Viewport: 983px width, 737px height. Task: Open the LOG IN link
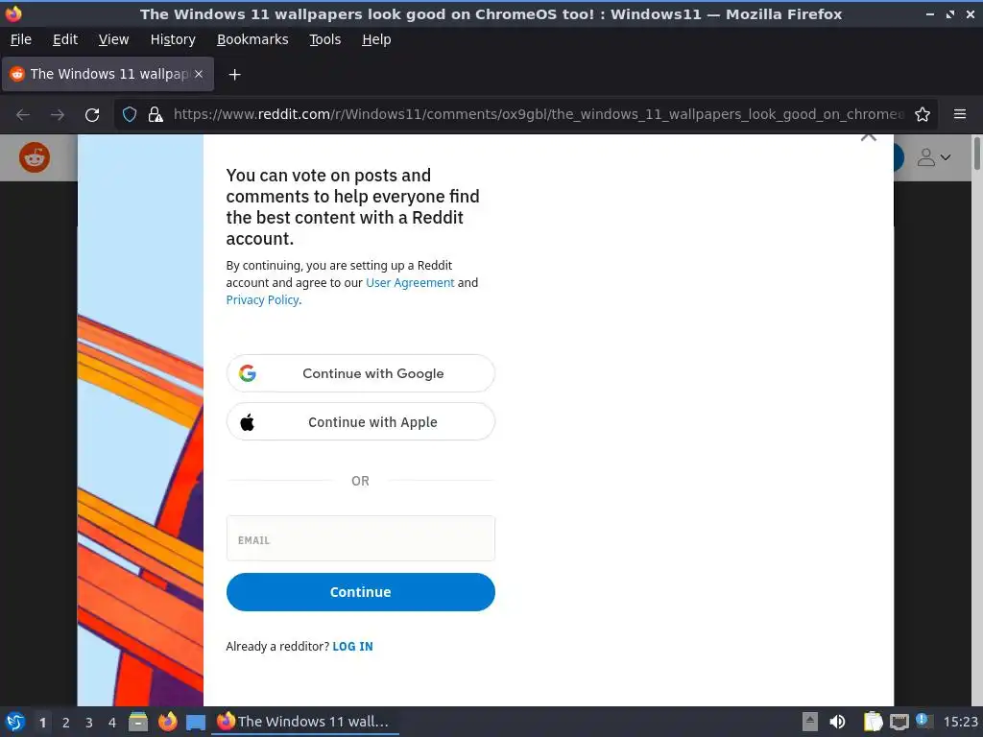(352, 646)
